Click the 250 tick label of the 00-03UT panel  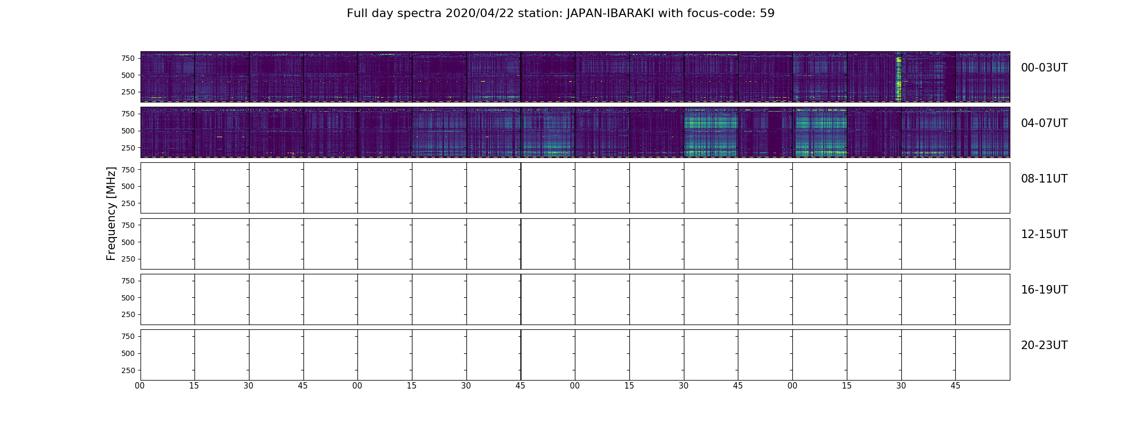[128, 92]
